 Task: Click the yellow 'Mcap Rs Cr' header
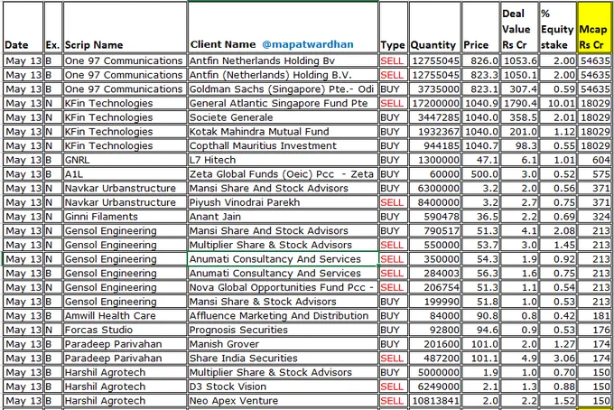coord(594,27)
